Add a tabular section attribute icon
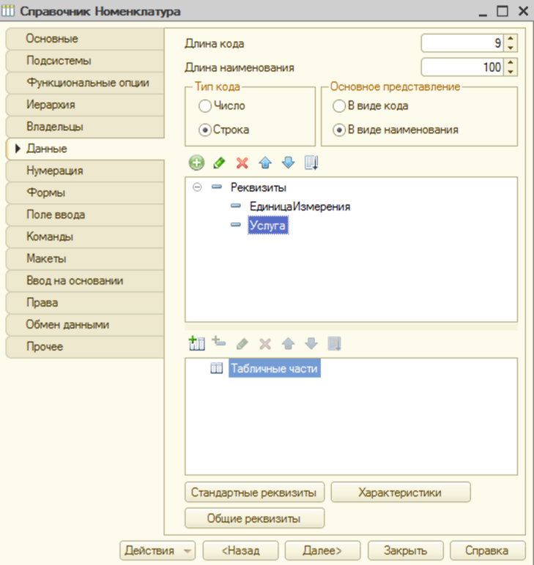Image resolution: width=534 pixels, height=565 pixels. [x=219, y=342]
